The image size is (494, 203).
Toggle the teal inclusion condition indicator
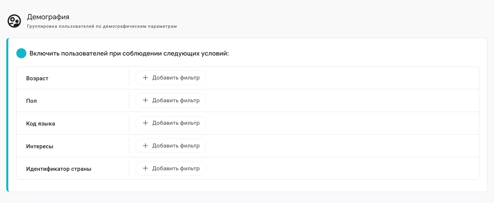21,53
